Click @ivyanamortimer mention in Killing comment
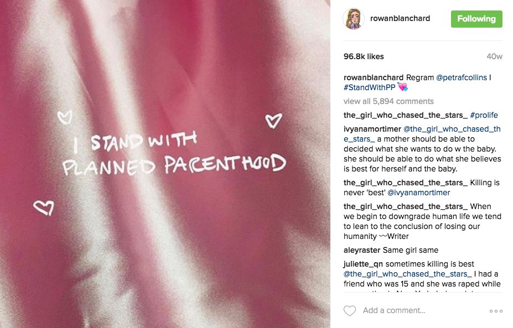 click(418, 192)
